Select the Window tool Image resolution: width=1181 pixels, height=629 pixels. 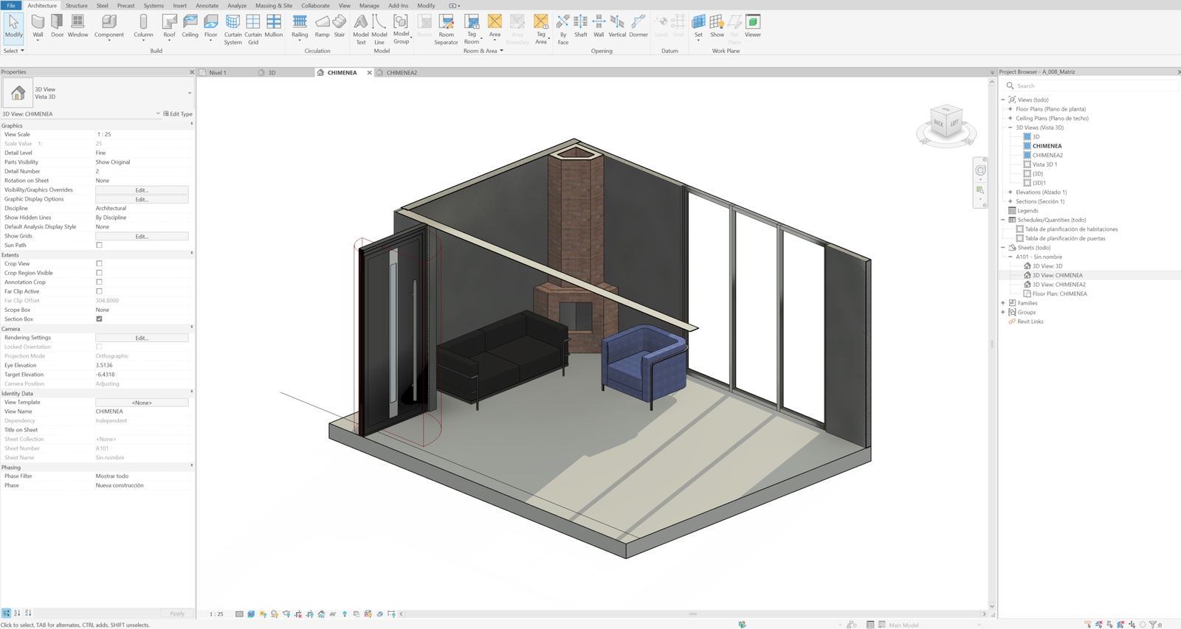(x=78, y=26)
